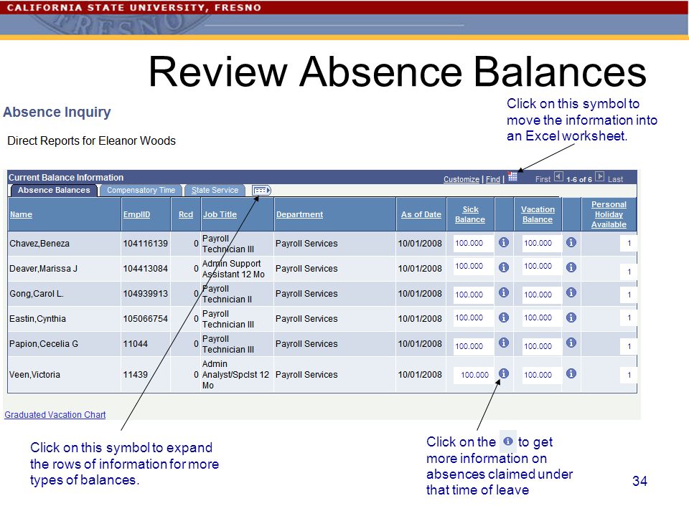Click Current Balance Information title bar text
The image size is (689, 516).
coord(66,178)
